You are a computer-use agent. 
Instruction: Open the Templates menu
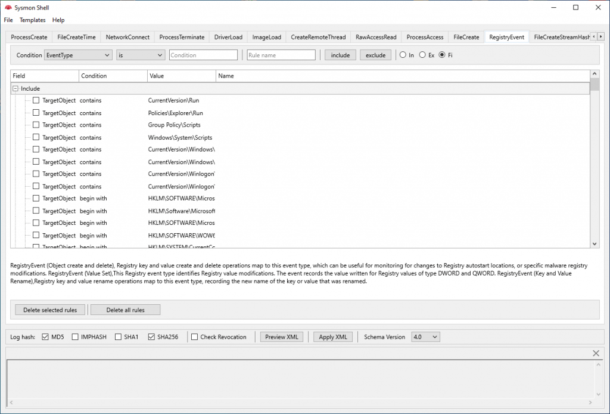(32, 20)
